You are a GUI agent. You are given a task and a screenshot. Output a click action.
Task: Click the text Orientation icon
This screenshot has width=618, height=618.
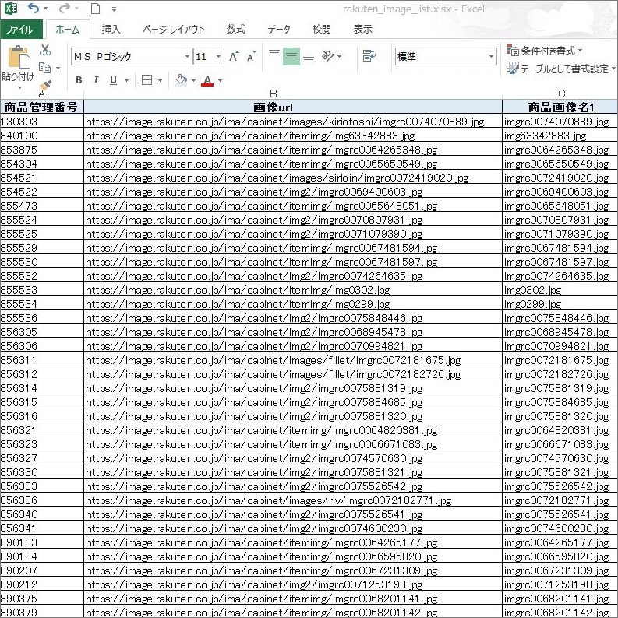click(x=328, y=56)
